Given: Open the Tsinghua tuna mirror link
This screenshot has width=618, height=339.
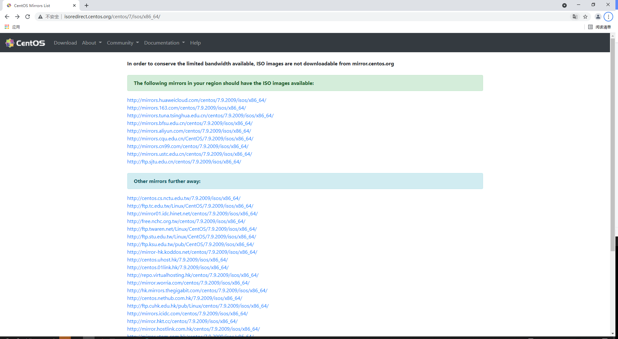Looking at the screenshot, I should (x=200, y=116).
